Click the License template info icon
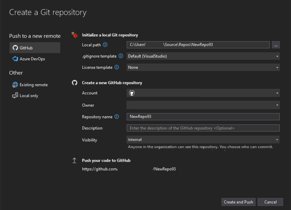This screenshot has width=291, height=210. coord(117,67)
